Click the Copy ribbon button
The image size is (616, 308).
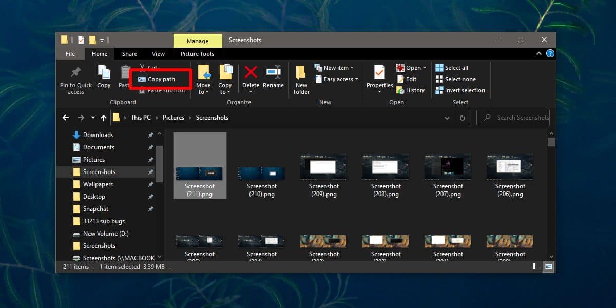coord(104,77)
